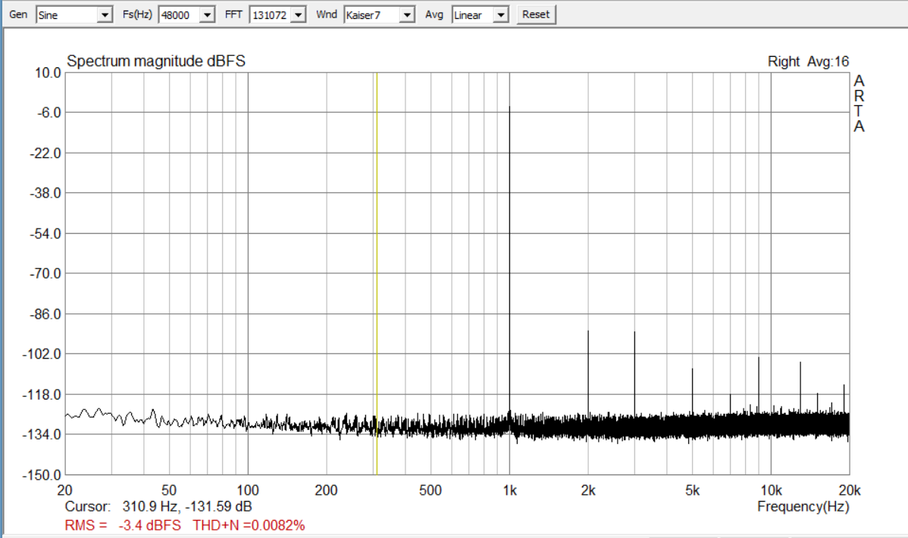908x538 pixels.
Task: Click the '10.0' top y-axis value
Action: [48, 73]
